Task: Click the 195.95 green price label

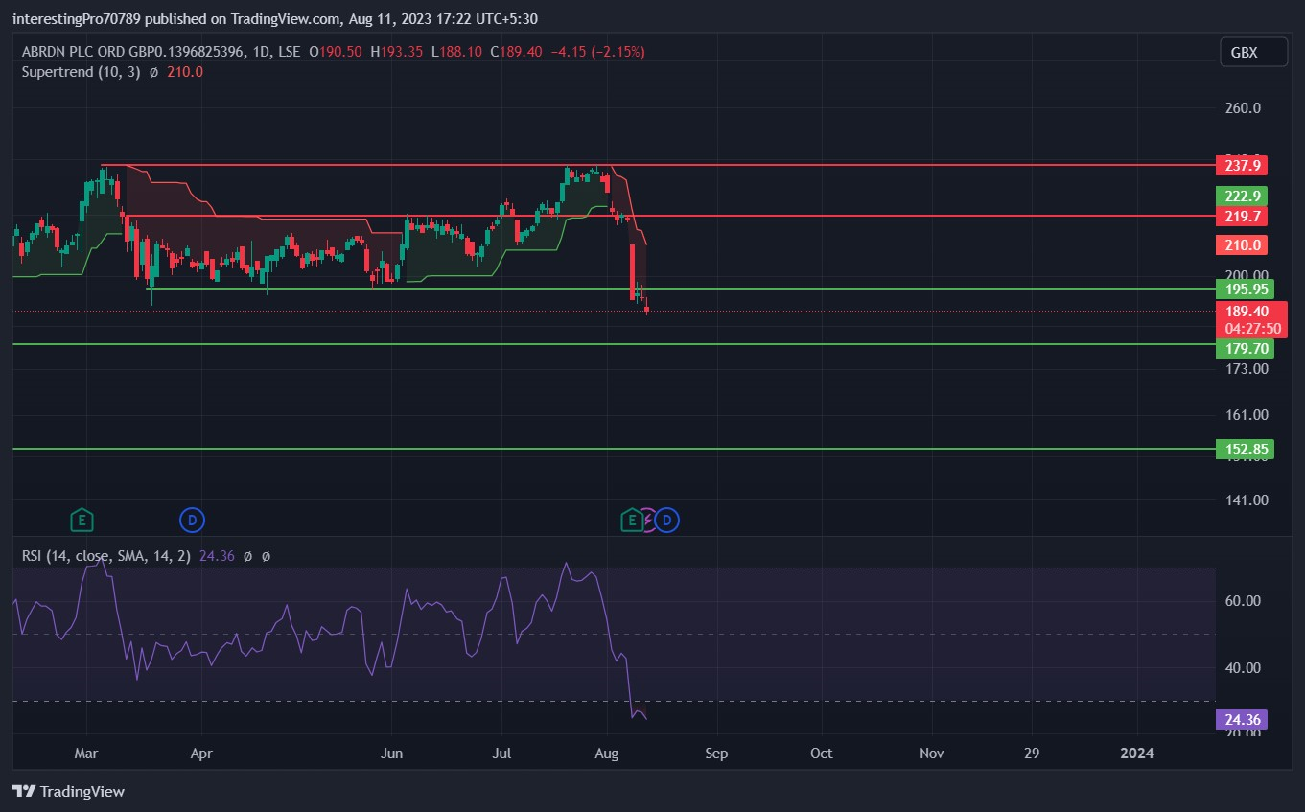Action: (x=1244, y=289)
